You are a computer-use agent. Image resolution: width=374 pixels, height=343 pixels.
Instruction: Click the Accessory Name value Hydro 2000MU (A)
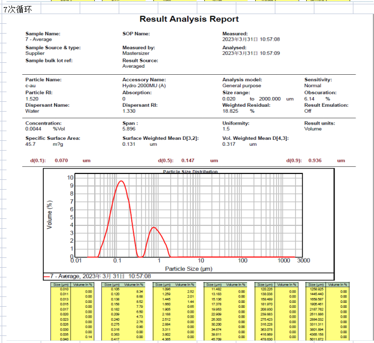click(144, 86)
